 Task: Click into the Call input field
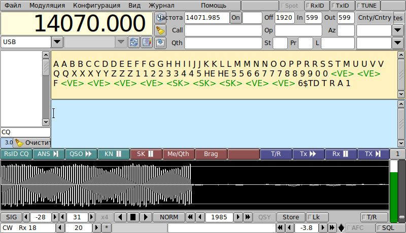223,30
